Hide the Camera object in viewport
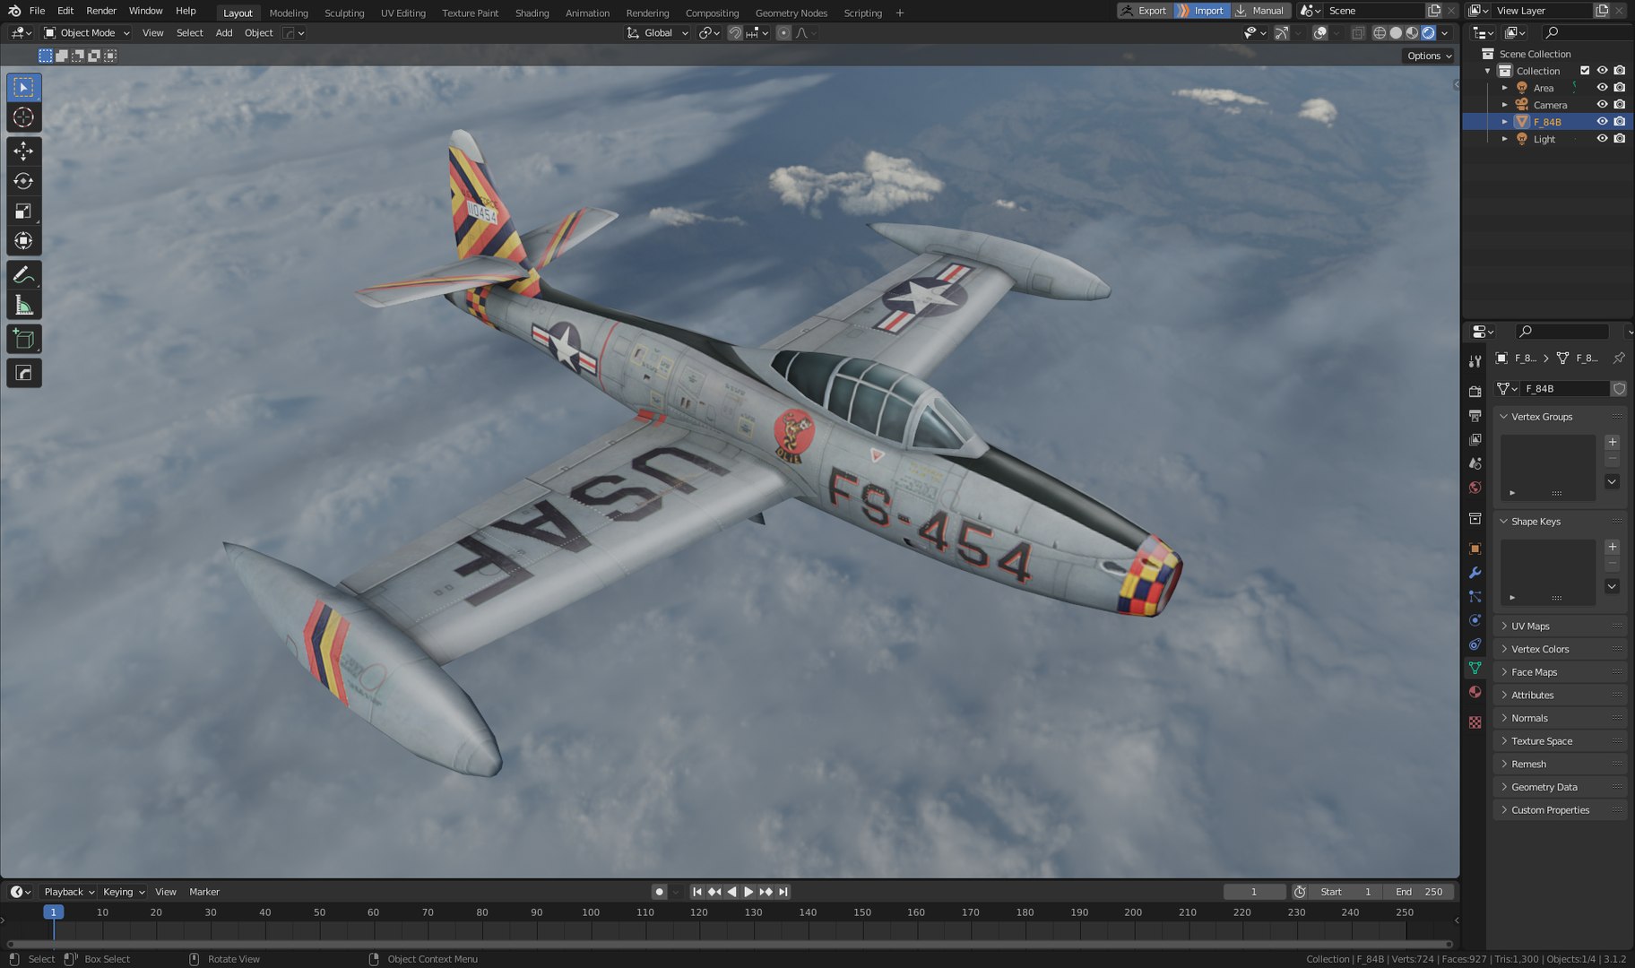The image size is (1635, 968). (x=1602, y=105)
